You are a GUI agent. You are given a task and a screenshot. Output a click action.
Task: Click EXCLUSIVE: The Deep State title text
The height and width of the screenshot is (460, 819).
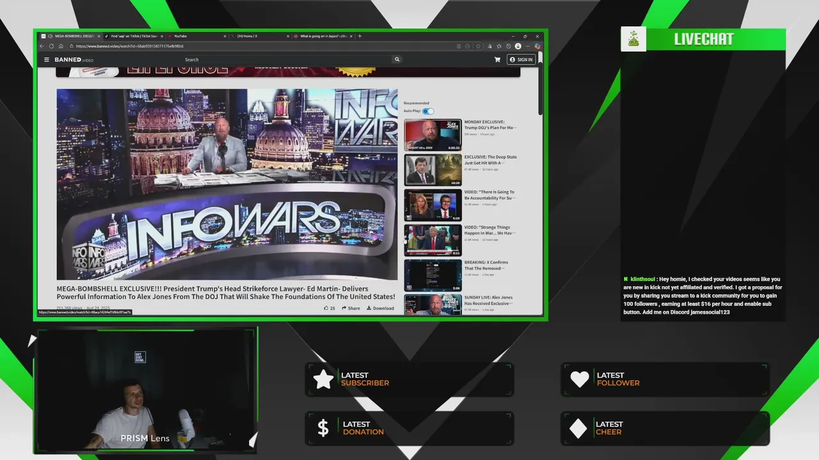[x=490, y=160]
